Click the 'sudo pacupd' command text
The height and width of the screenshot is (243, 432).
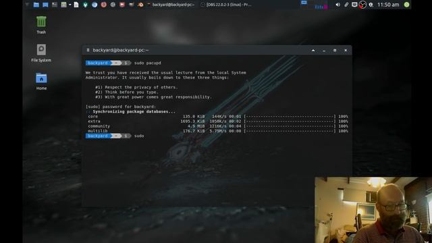148,63
